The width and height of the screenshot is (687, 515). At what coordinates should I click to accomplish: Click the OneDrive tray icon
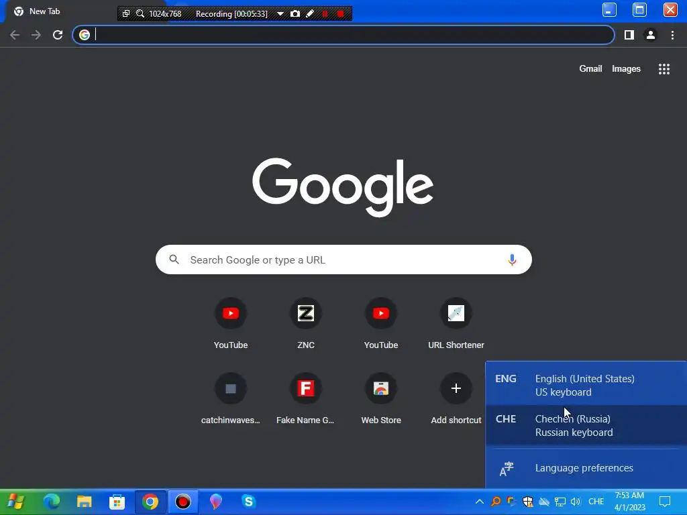[x=543, y=502]
